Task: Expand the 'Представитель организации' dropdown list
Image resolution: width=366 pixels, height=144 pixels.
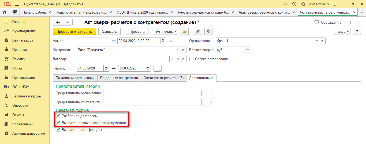Action: (x=204, y=93)
